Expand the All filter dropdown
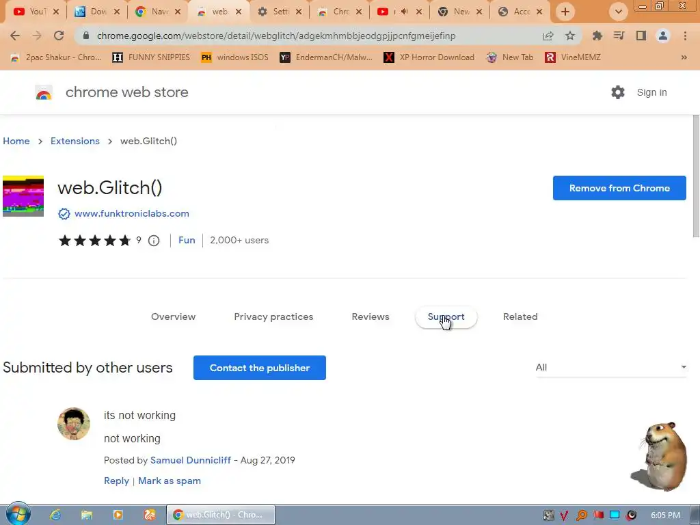This screenshot has height=525, width=700. coord(610,367)
